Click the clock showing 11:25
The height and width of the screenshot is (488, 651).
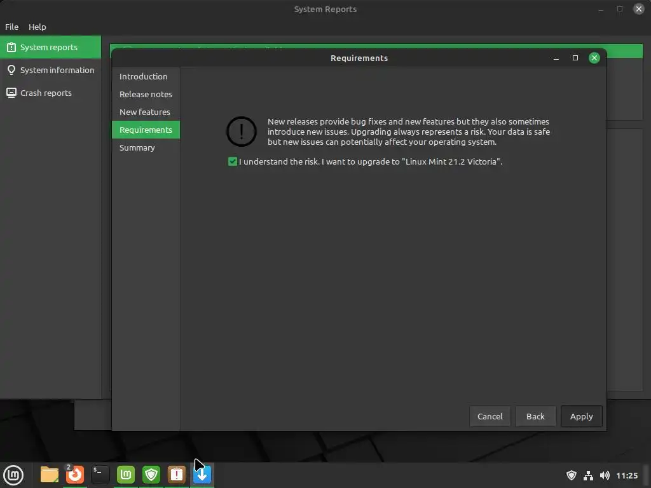[x=627, y=475]
